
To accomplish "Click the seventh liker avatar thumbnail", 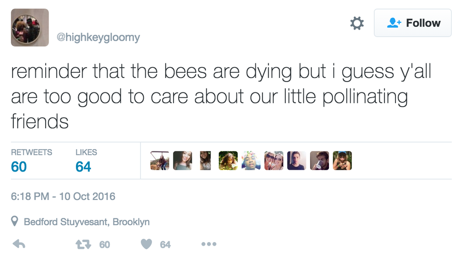I will (297, 160).
